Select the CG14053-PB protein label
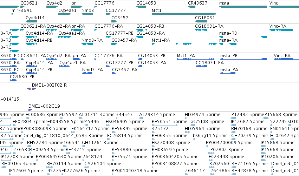299x176 pixels. click(x=151, y=55)
